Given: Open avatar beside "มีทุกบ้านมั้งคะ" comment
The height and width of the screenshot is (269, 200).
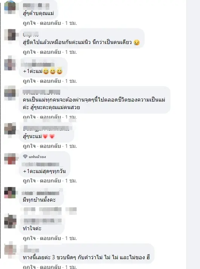Looking at the screenshot, I should point(10,193).
